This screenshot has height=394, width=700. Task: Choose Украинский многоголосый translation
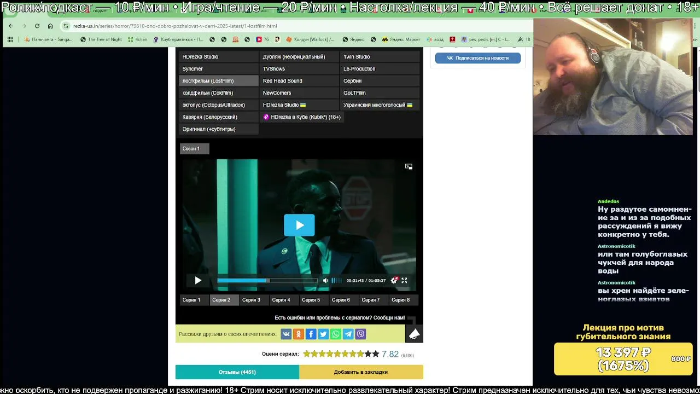[380, 105]
